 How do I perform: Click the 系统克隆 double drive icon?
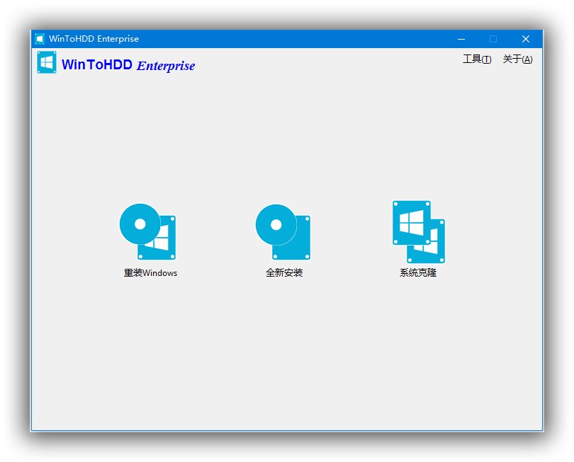[418, 232]
